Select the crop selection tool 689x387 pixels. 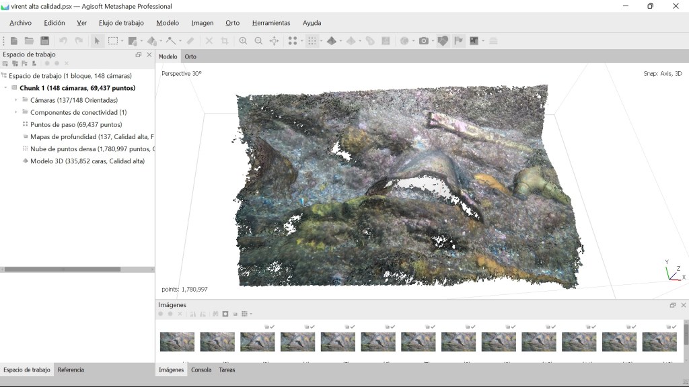pyautogui.click(x=224, y=41)
